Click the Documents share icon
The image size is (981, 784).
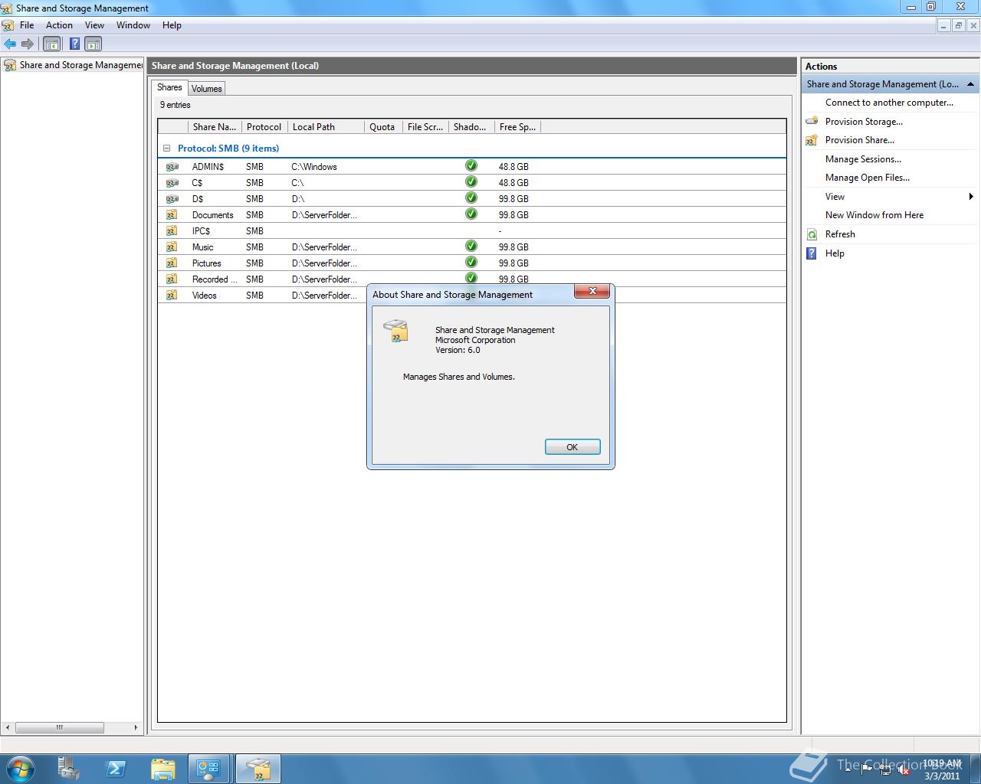point(172,214)
